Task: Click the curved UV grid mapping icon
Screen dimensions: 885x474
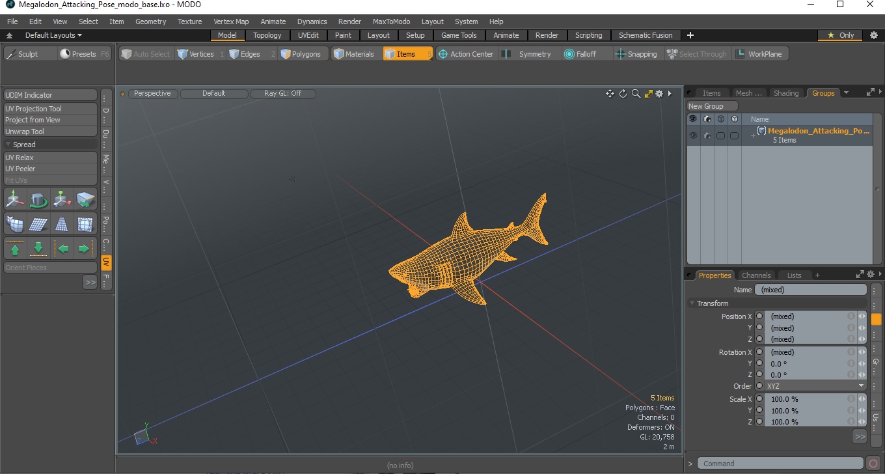Action: click(x=15, y=224)
